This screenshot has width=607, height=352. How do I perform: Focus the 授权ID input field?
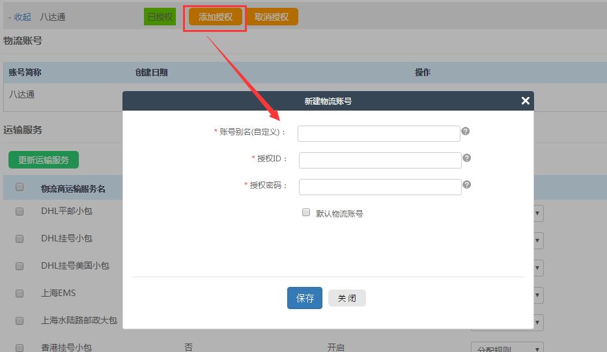(x=380, y=160)
